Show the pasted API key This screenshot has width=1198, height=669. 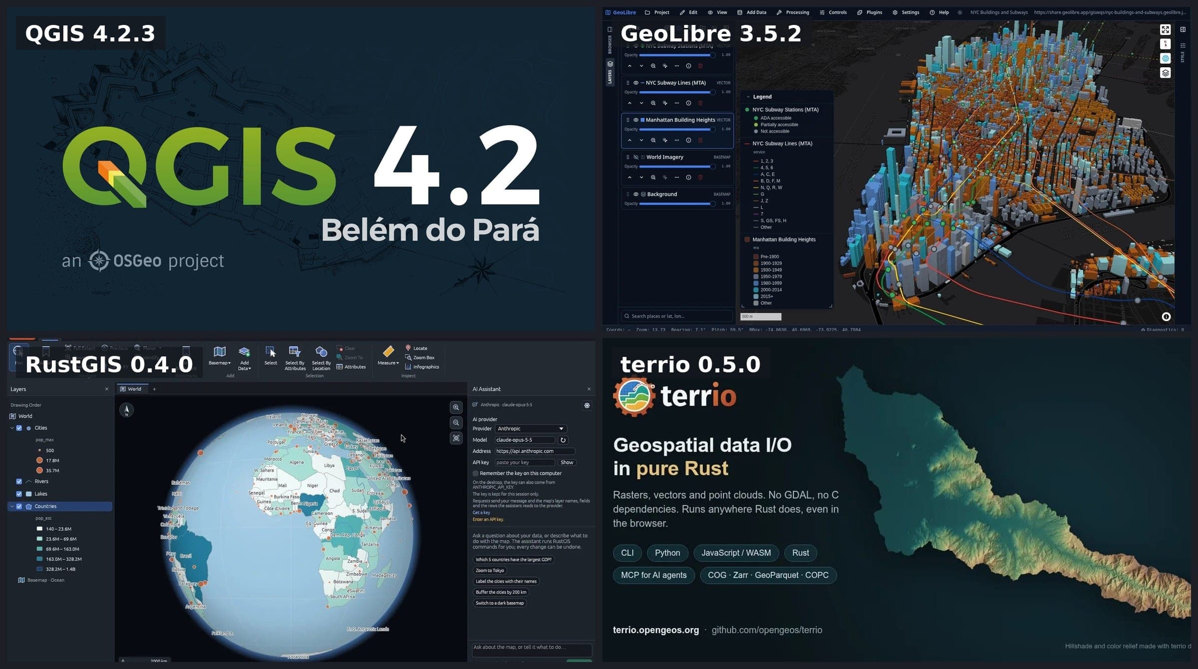pyautogui.click(x=567, y=462)
